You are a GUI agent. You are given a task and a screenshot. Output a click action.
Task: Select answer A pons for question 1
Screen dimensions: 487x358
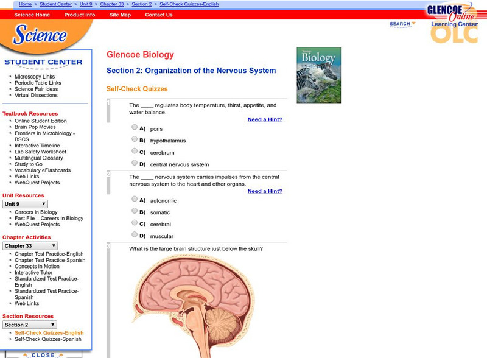point(135,127)
